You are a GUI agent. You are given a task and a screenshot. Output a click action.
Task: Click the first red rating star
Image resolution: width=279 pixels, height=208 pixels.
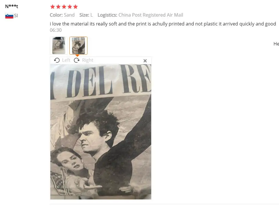coord(53,7)
